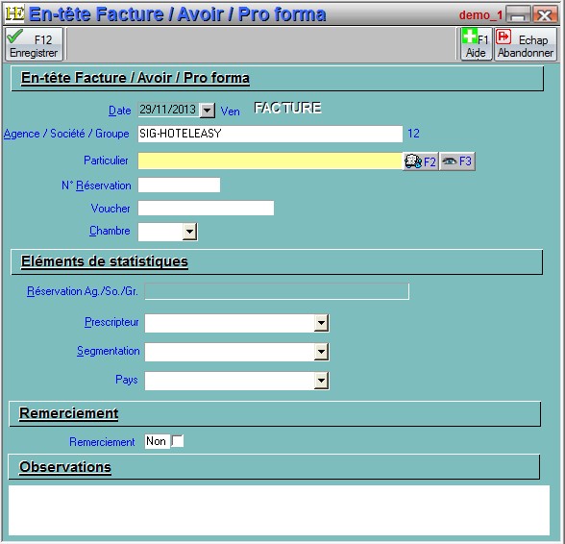
Task: Open the Date picker dropdown arrow
Action: tap(208, 110)
